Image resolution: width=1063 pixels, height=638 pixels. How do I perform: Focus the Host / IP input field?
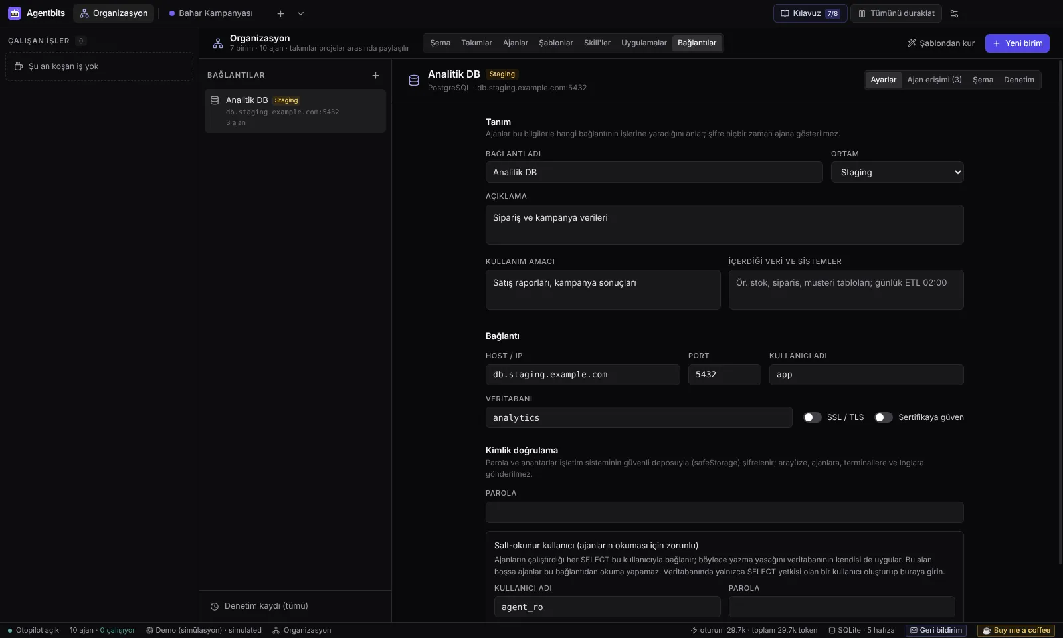(583, 375)
